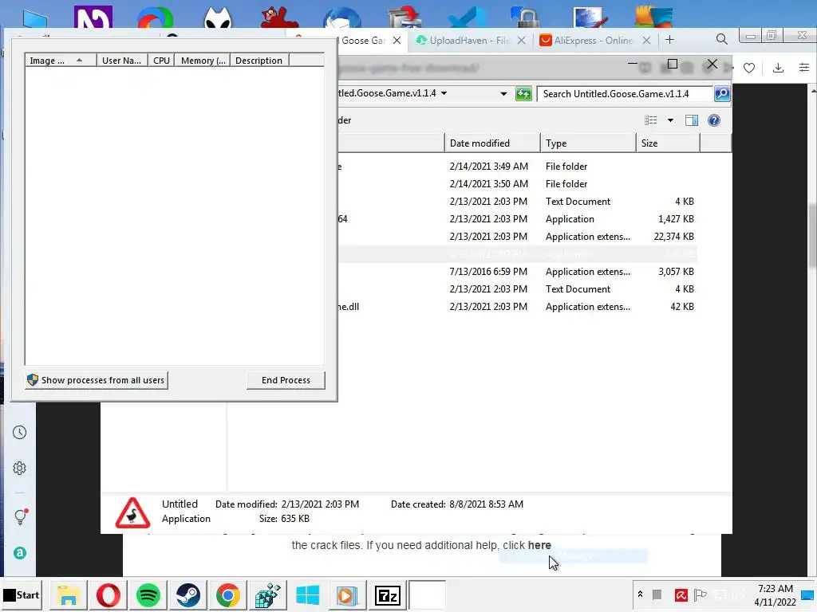
Task: Open the Registry Editor cubes taskbar icon
Action: tap(268, 595)
